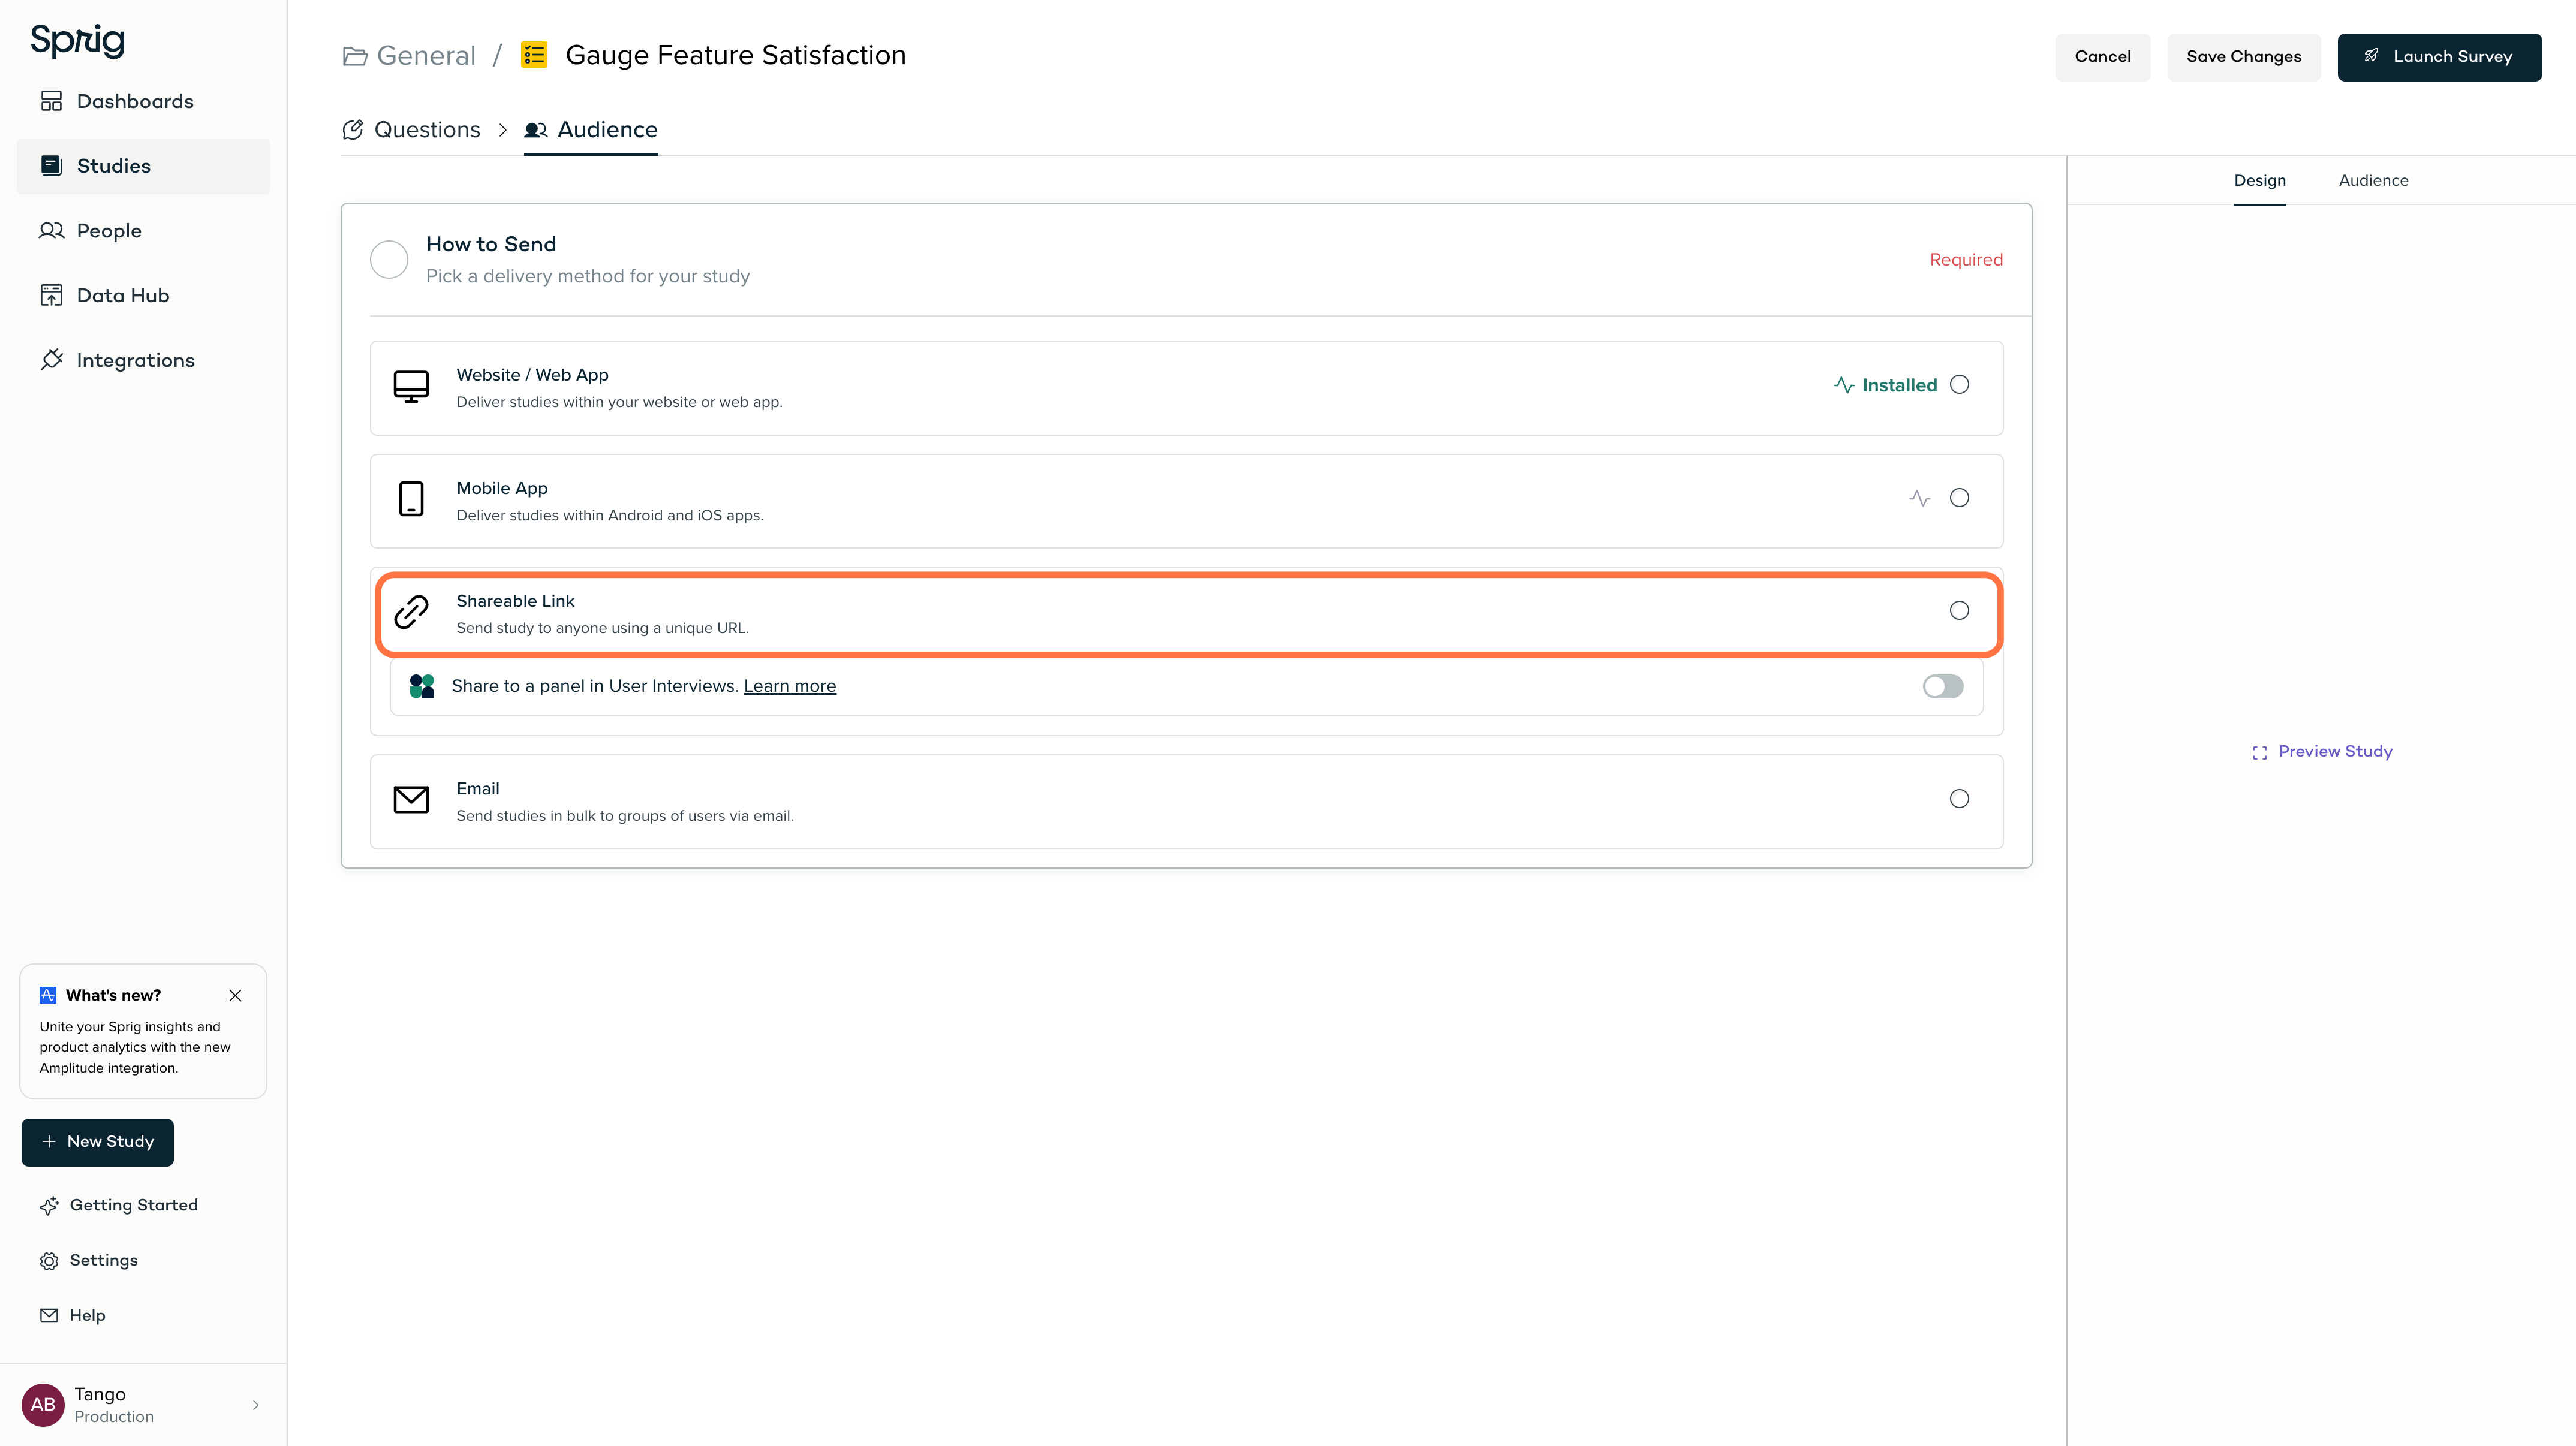Launch the survey
Image resolution: width=2576 pixels, height=1446 pixels.
coord(2439,57)
